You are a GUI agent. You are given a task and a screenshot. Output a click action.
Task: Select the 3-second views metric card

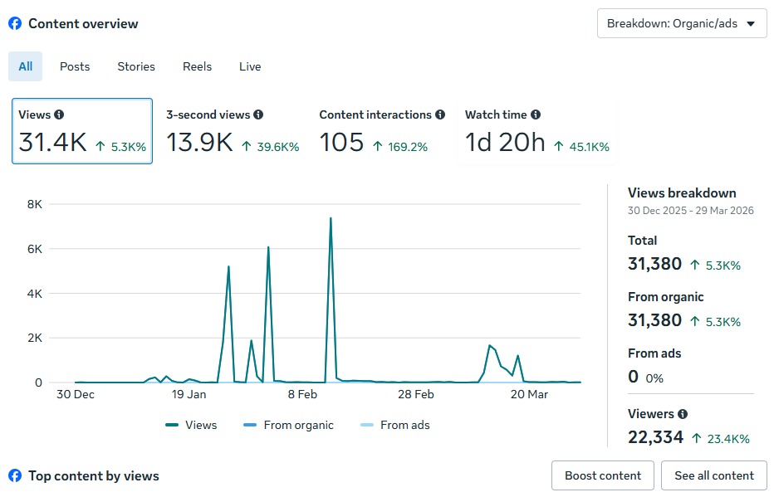click(x=233, y=131)
